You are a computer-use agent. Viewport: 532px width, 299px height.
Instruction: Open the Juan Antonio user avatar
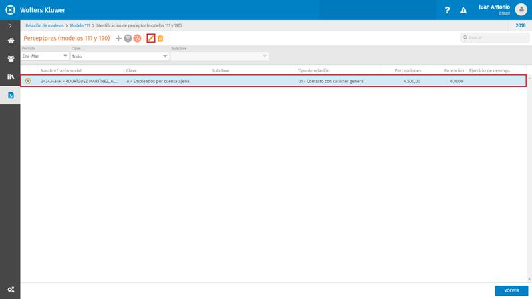521,9
